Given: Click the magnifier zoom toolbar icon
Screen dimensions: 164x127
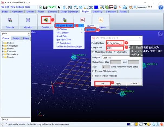Looking at the screenshot, I should click(135, 7).
